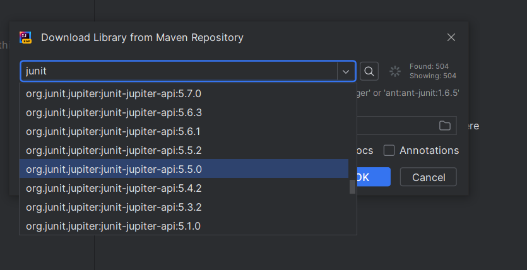Click the IntelliJ IDEA EAP logo icon
This screenshot has height=270, width=527.
point(25,37)
